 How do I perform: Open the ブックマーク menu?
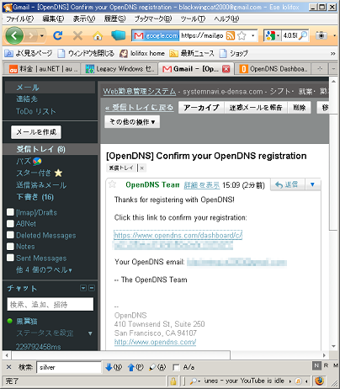[153, 19]
